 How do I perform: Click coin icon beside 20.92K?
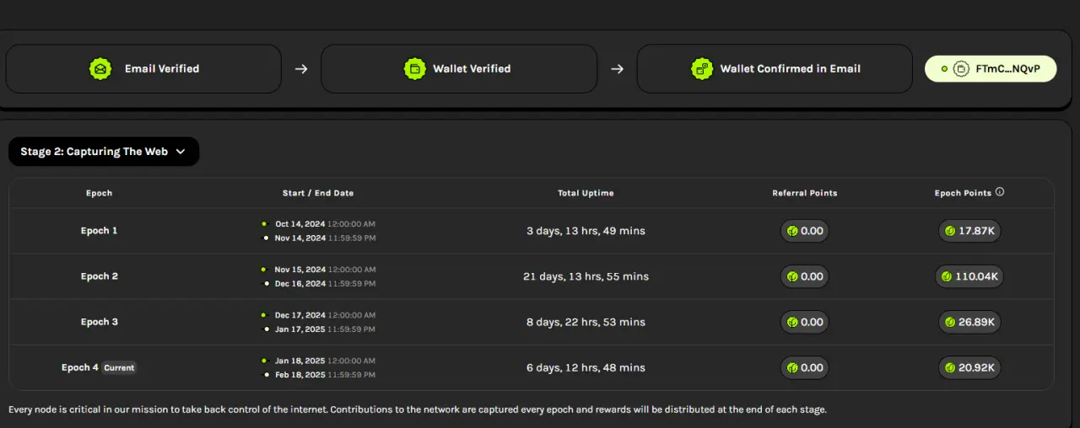point(950,367)
